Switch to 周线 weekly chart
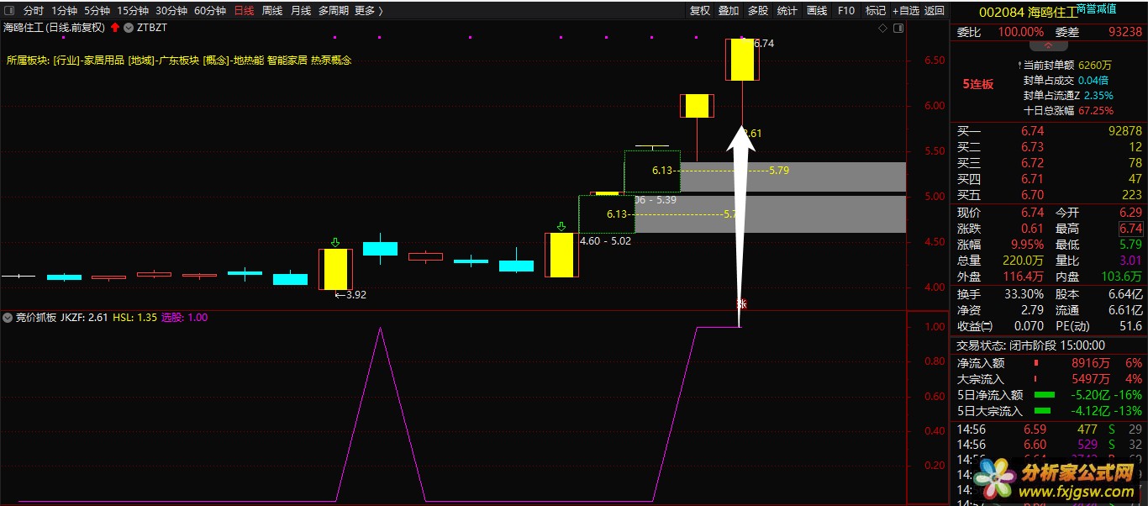 (272, 11)
